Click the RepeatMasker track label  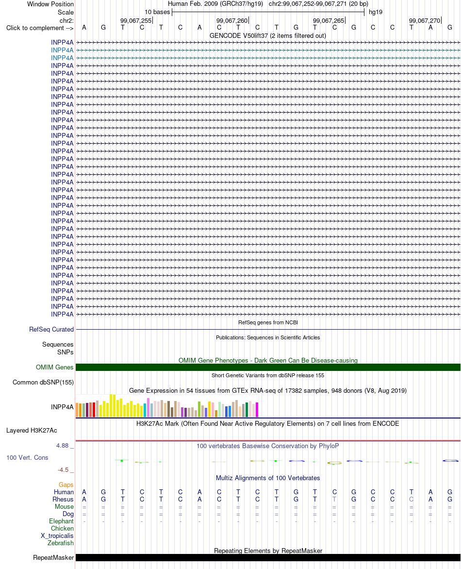click(53, 558)
